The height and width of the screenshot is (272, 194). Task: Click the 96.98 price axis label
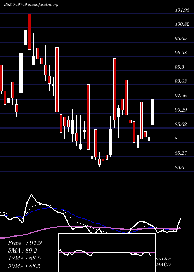[181, 53]
